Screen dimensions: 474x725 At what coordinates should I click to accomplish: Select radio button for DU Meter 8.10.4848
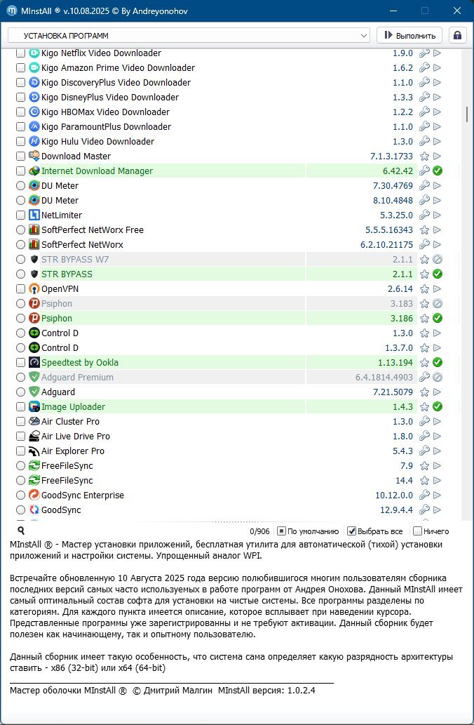20,201
